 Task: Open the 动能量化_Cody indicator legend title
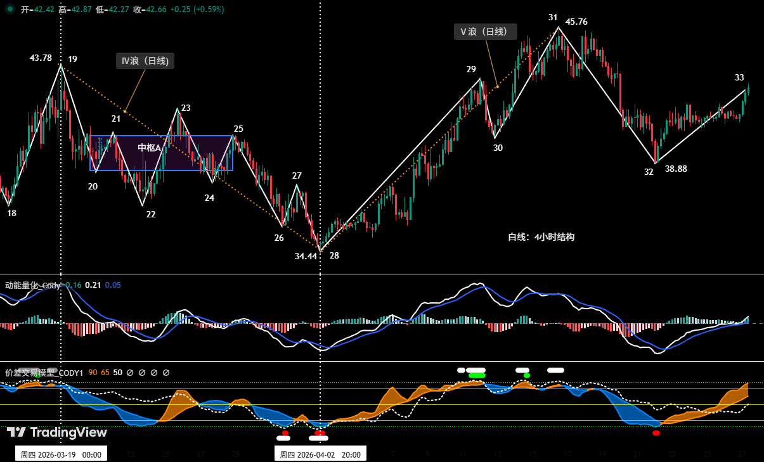(x=33, y=285)
